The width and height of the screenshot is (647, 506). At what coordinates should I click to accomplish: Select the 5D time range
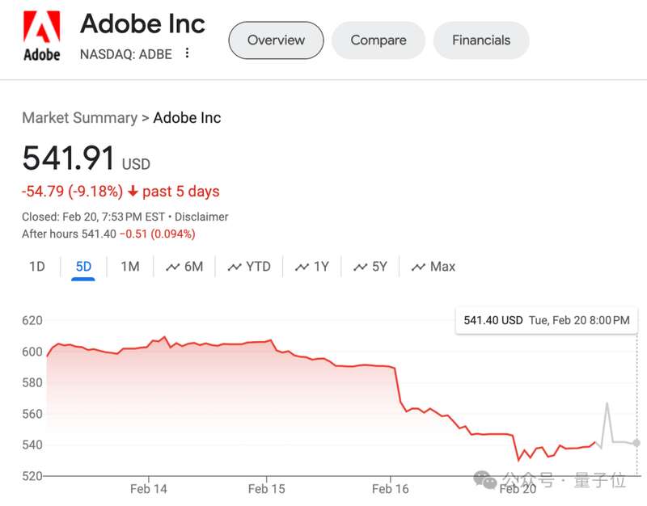click(x=83, y=267)
